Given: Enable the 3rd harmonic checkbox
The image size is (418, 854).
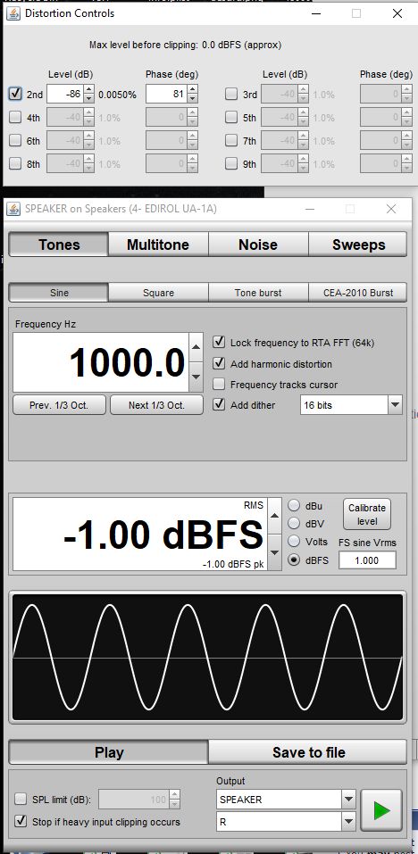Looking at the screenshot, I should (x=231, y=95).
